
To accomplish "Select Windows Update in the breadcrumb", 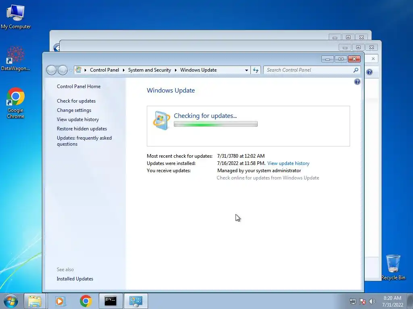I will click(x=198, y=70).
